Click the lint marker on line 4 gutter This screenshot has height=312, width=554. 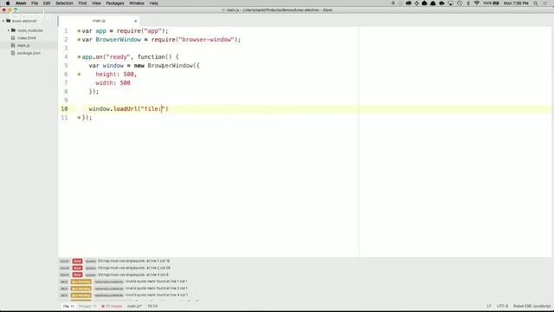click(79, 57)
